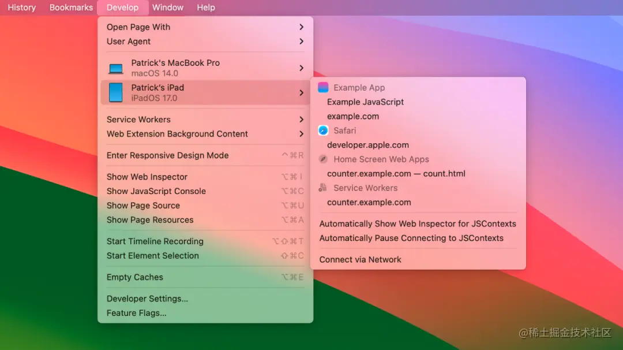Screen dimensions: 623x350
Task: Inspect counter.example.com service worker
Action: coord(418,202)
